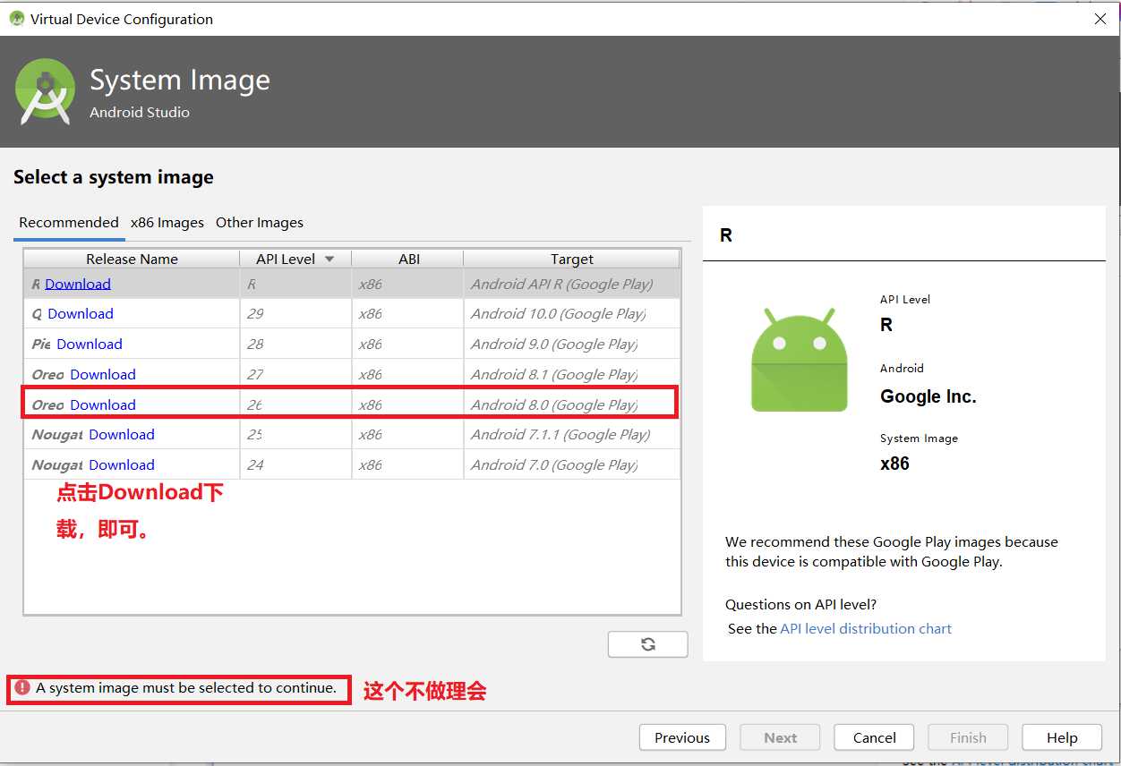Download the Nougat API 24 image
The width and height of the screenshot is (1121, 766).
click(x=122, y=464)
